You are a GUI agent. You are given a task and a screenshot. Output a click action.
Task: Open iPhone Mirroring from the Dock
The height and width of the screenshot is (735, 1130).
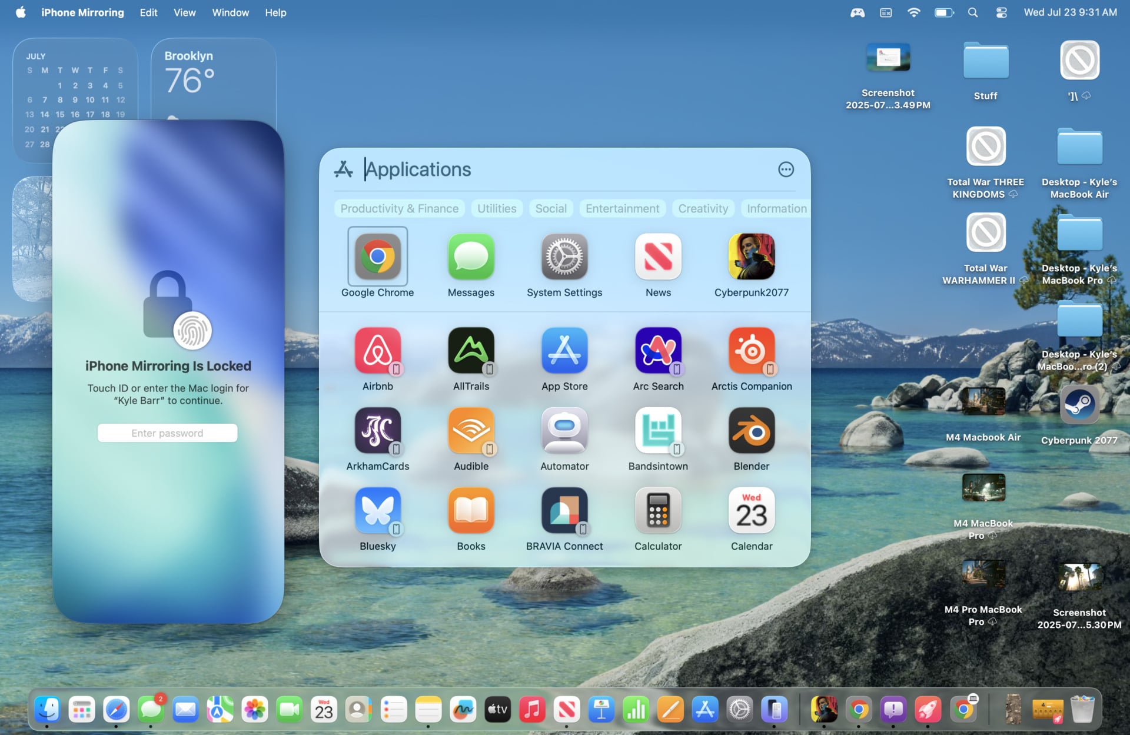pos(775,710)
